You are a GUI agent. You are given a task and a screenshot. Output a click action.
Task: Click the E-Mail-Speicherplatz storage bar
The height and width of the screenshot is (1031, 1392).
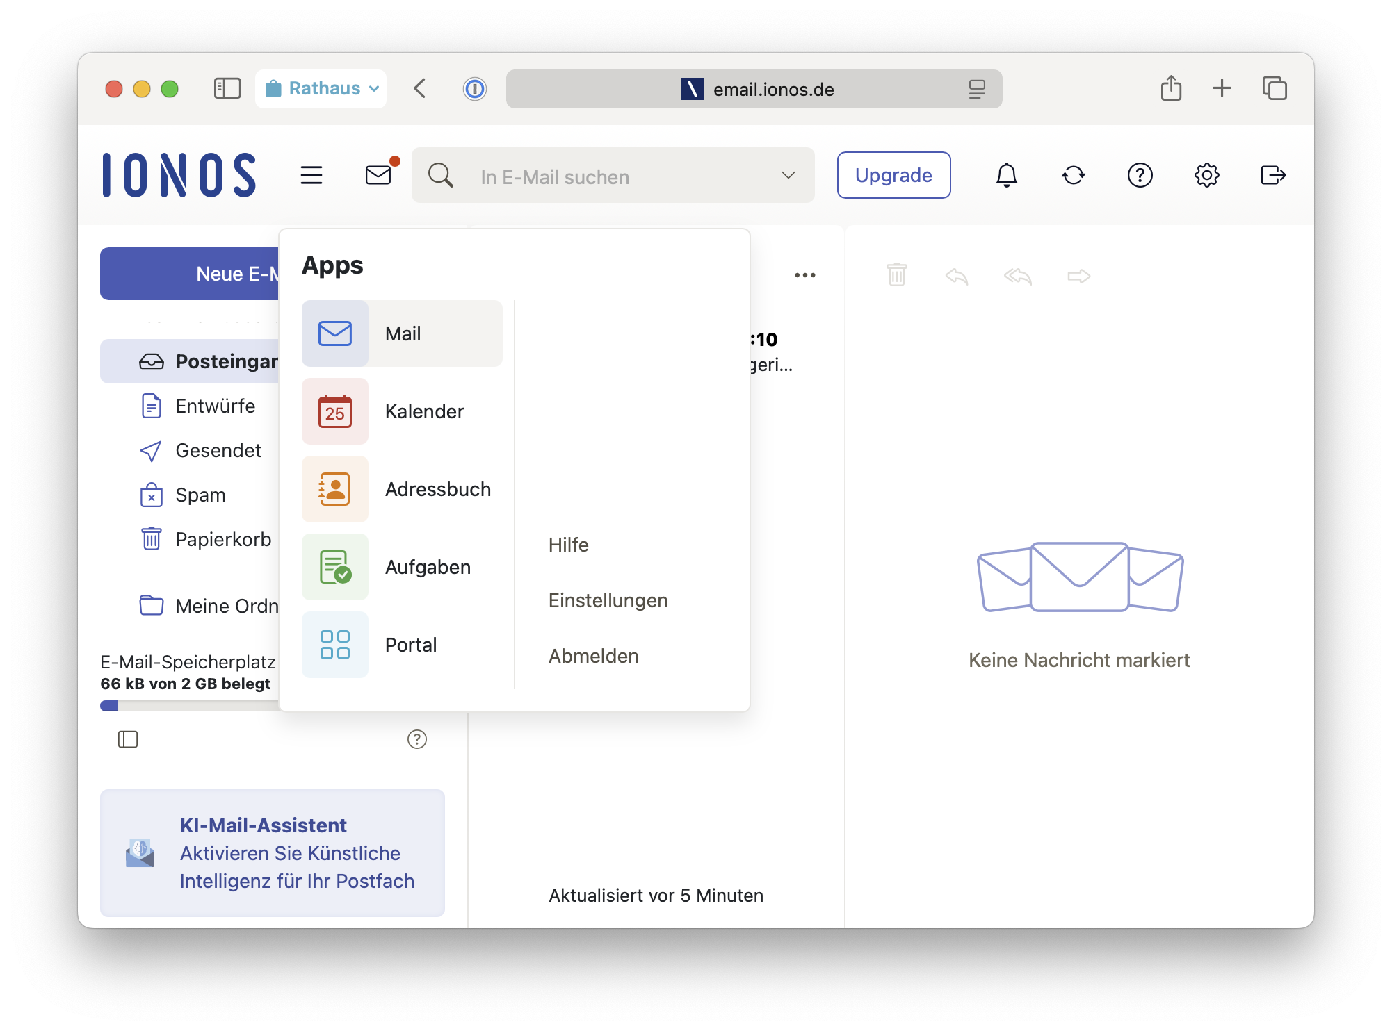(189, 706)
